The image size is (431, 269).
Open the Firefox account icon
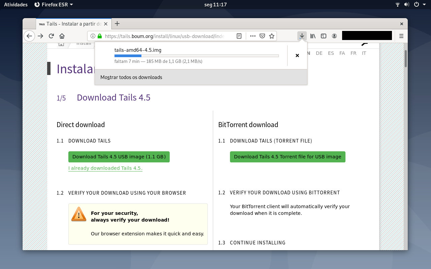[334, 36]
